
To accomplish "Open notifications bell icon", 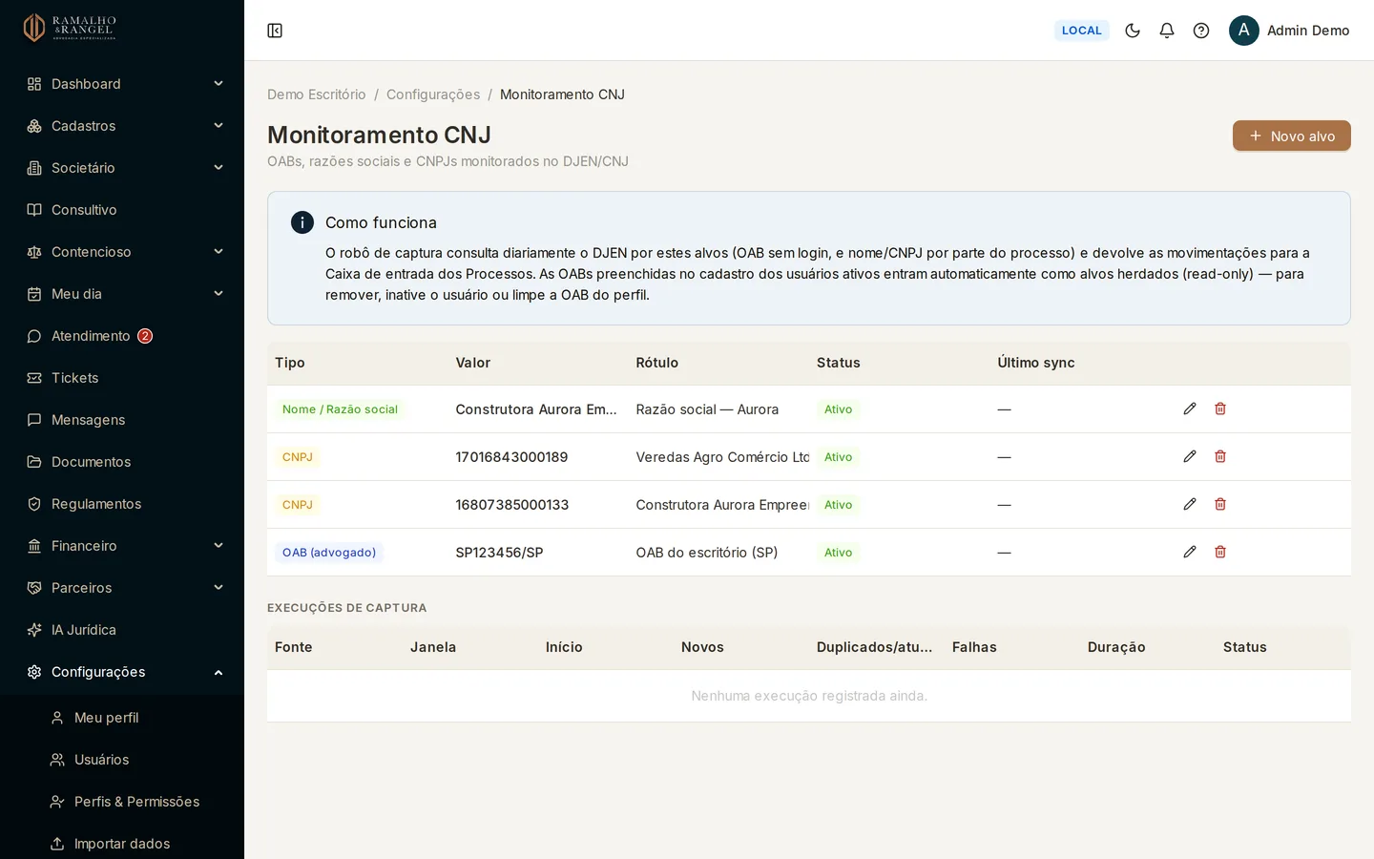I will (x=1167, y=31).
